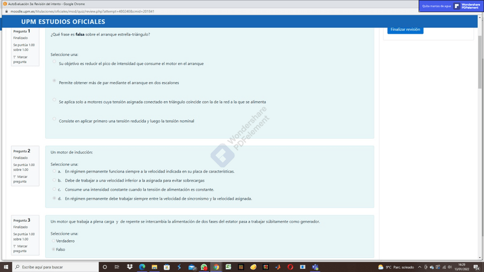The height and width of the screenshot is (272, 484).
Task: Click the moodle.upm.es address bar URL
Action: click(82, 11)
